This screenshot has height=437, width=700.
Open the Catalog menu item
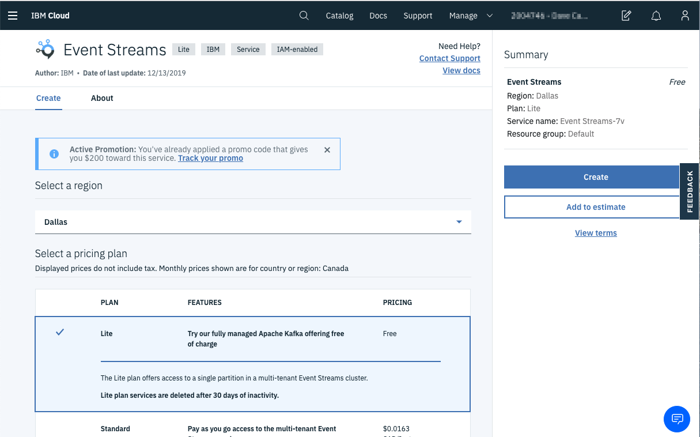(339, 16)
